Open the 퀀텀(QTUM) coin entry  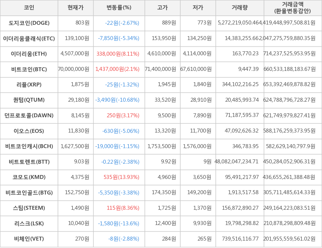pyautogui.click(x=29, y=100)
